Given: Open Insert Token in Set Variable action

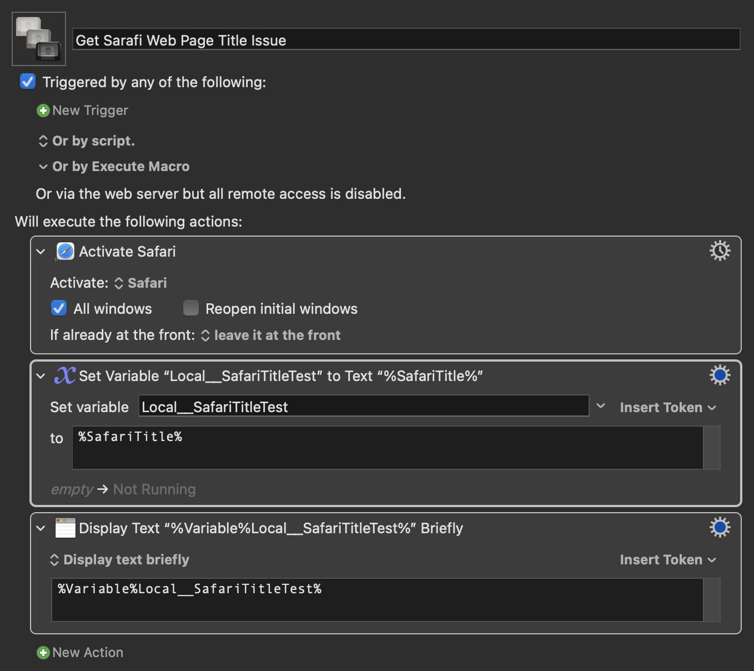Looking at the screenshot, I should pyautogui.click(x=668, y=408).
